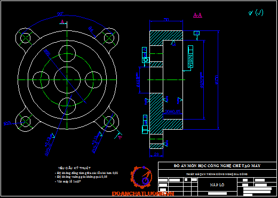Click the 70 width dimension above section
The height and width of the screenshot is (198, 278).
tap(166, 20)
